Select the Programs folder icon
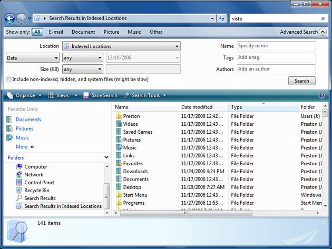332x249 pixels. (x=119, y=203)
